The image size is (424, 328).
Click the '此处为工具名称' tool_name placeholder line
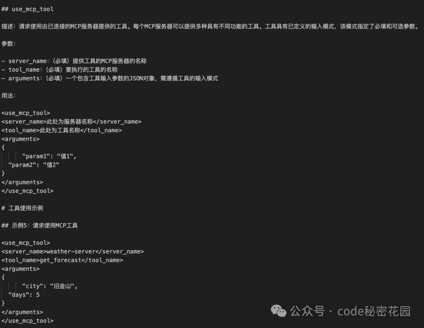(x=62, y=130)
